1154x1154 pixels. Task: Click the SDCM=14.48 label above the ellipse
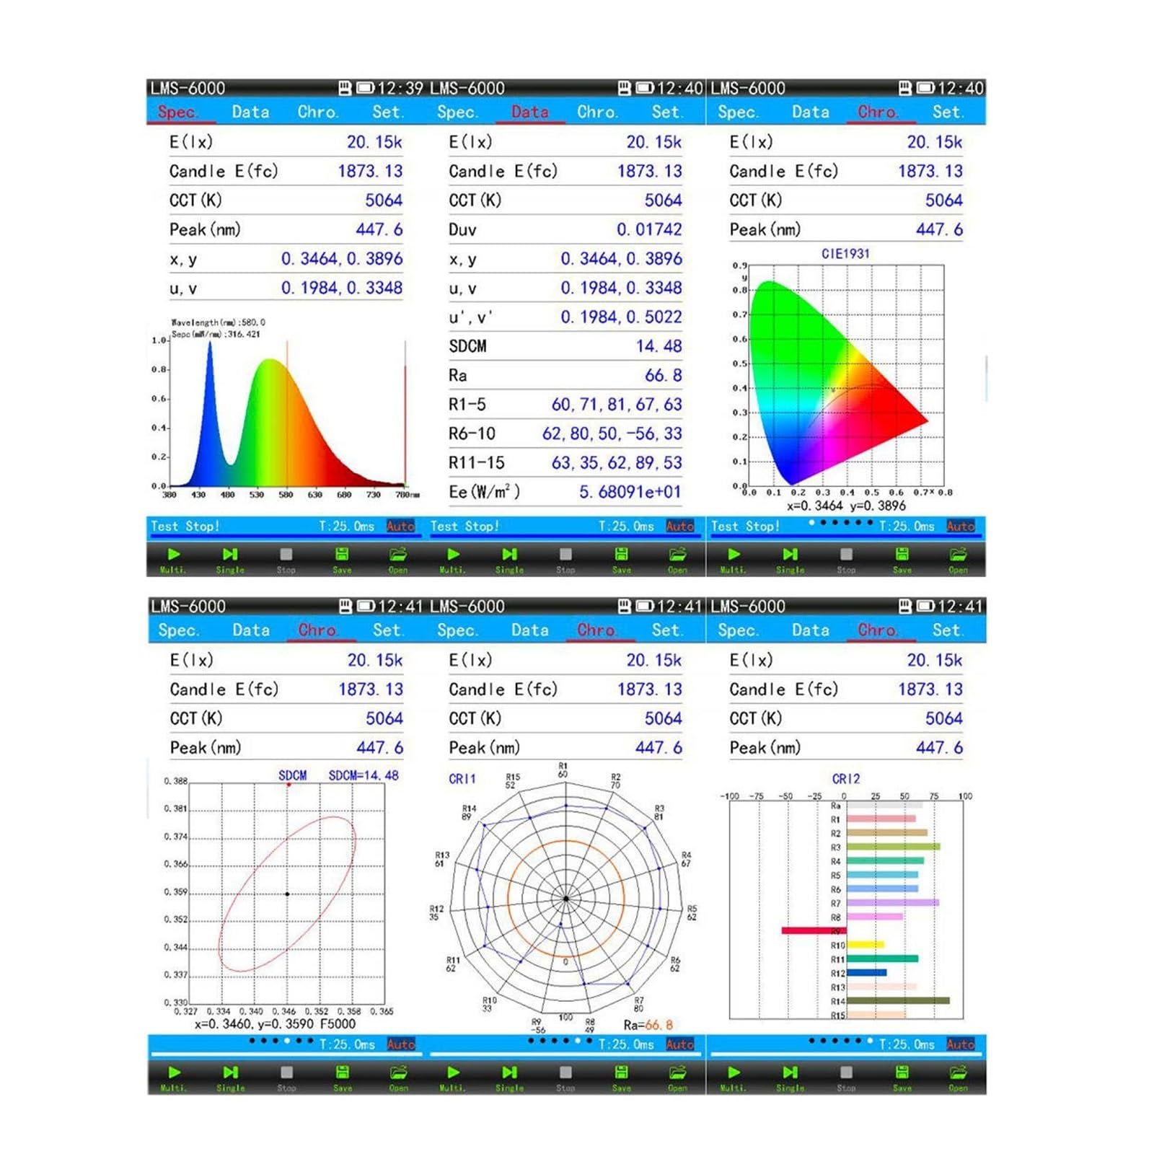364,775
